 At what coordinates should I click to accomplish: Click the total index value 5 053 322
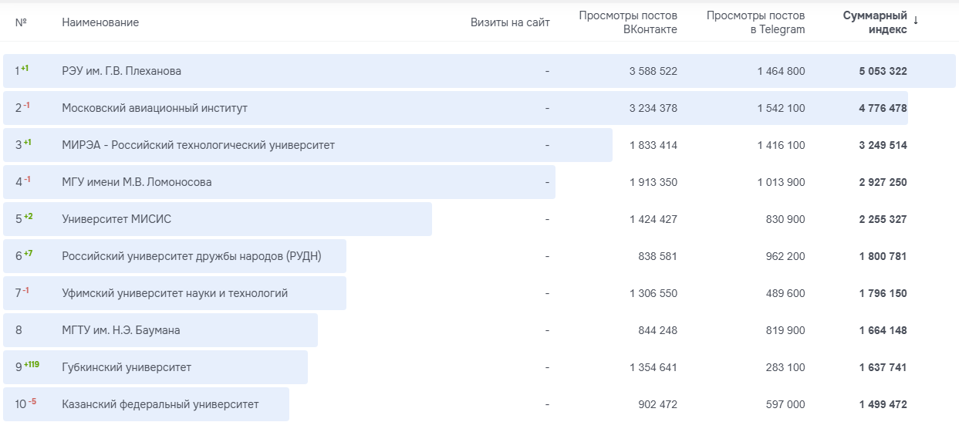pos(883,71)
